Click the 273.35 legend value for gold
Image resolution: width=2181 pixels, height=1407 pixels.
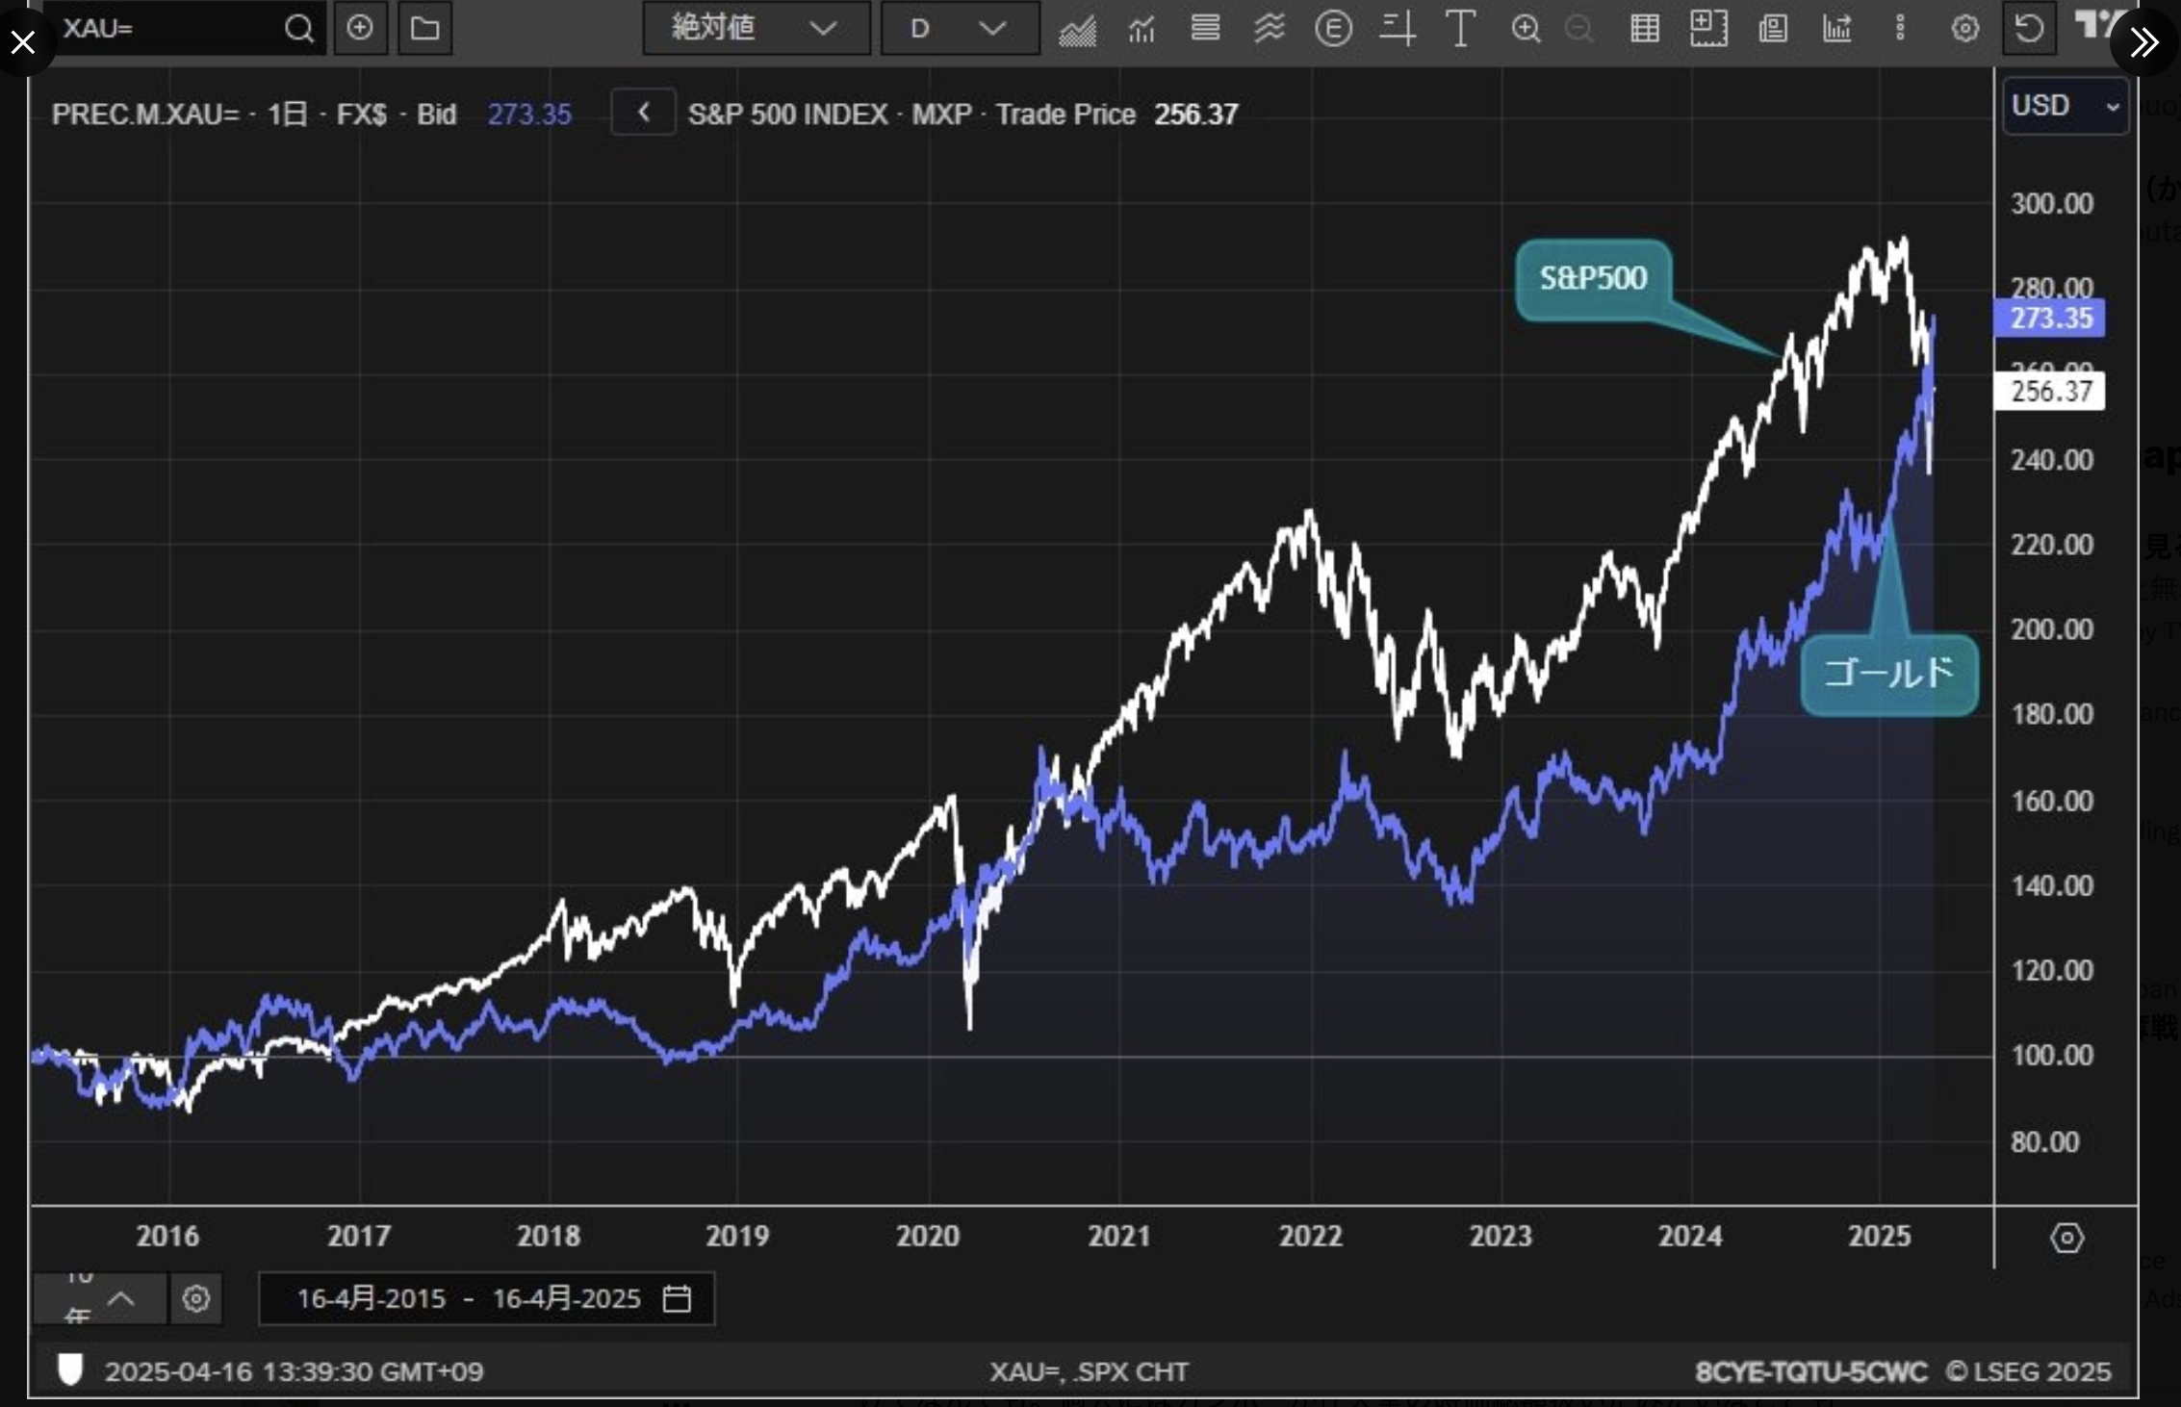point(529,115)
